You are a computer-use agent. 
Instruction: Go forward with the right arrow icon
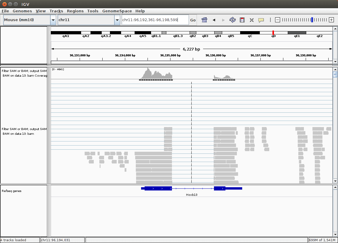pyautogui.click(x=223, y=20)
